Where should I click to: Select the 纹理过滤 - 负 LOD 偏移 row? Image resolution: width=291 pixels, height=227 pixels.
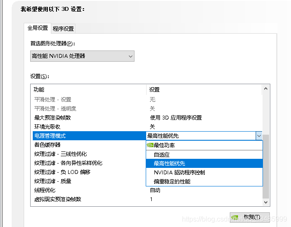pos(89,172)
